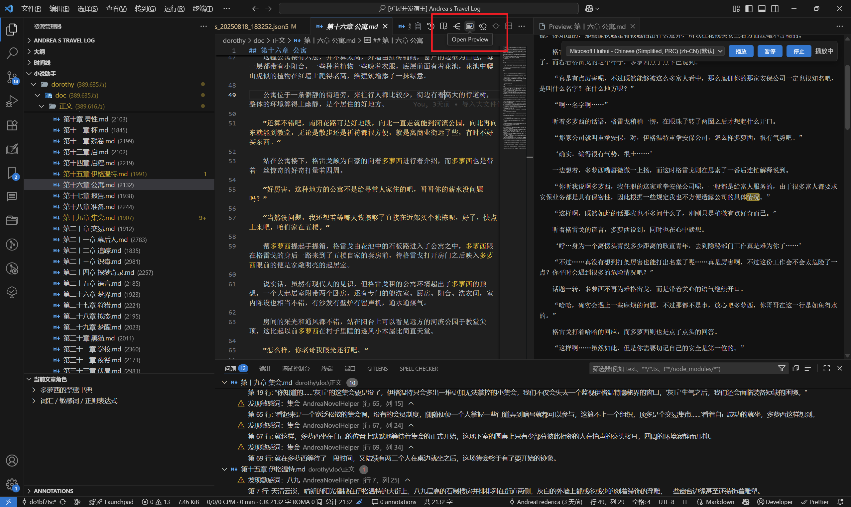Image resolution: width=851 pixels, height=507 pixels.
Task: Open the 运行 menu
Action: click(174, 9)
